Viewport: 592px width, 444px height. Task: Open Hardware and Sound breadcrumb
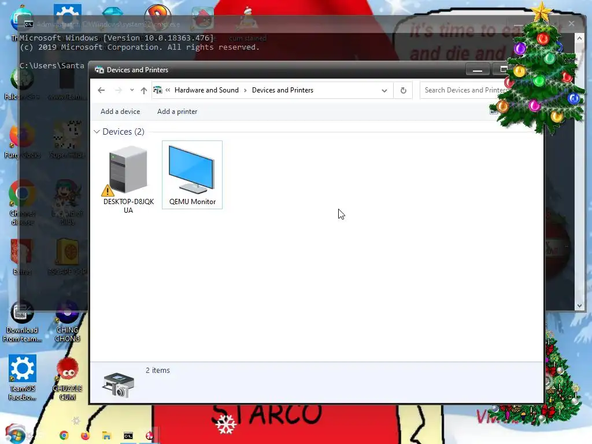click(206, 90)
